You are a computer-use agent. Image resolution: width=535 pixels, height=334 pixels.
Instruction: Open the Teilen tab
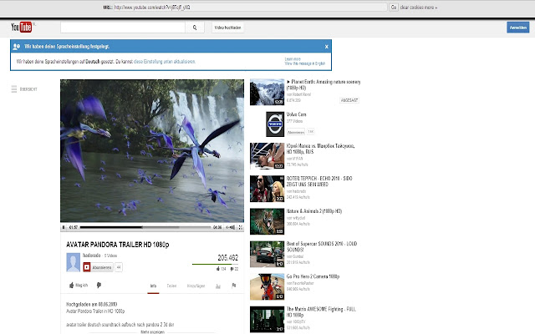171,286
